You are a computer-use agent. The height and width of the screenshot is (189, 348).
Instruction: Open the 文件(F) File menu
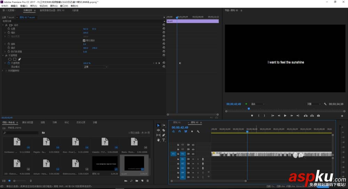(5, 6)
